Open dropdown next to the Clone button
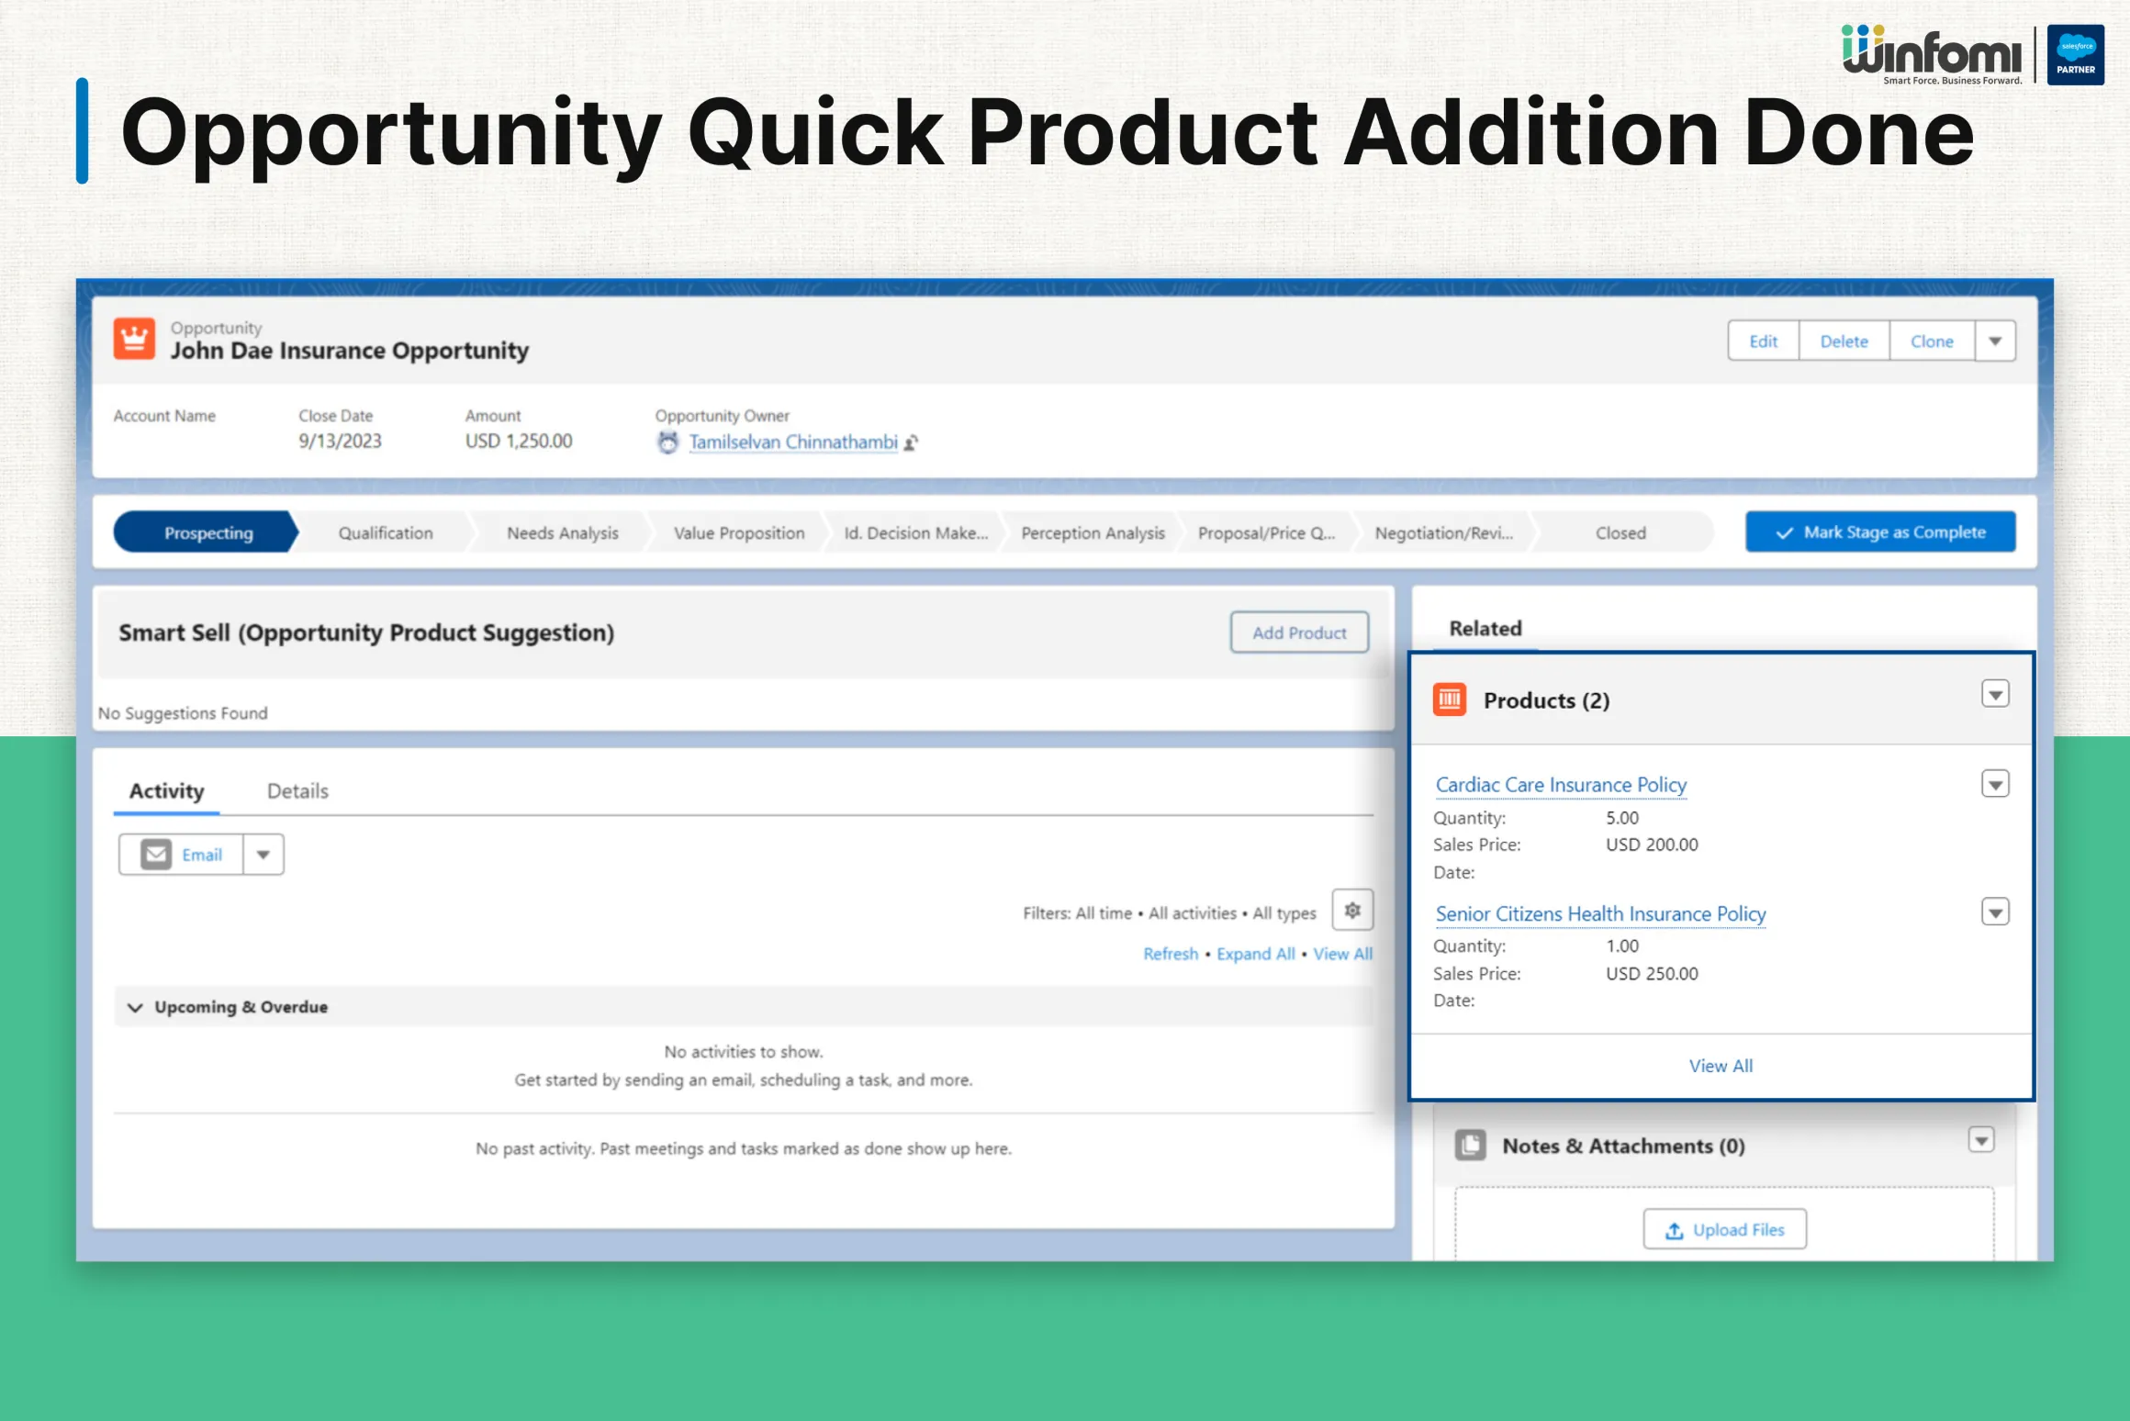Screen dimensions: 2130x1421 point(1995,341)
